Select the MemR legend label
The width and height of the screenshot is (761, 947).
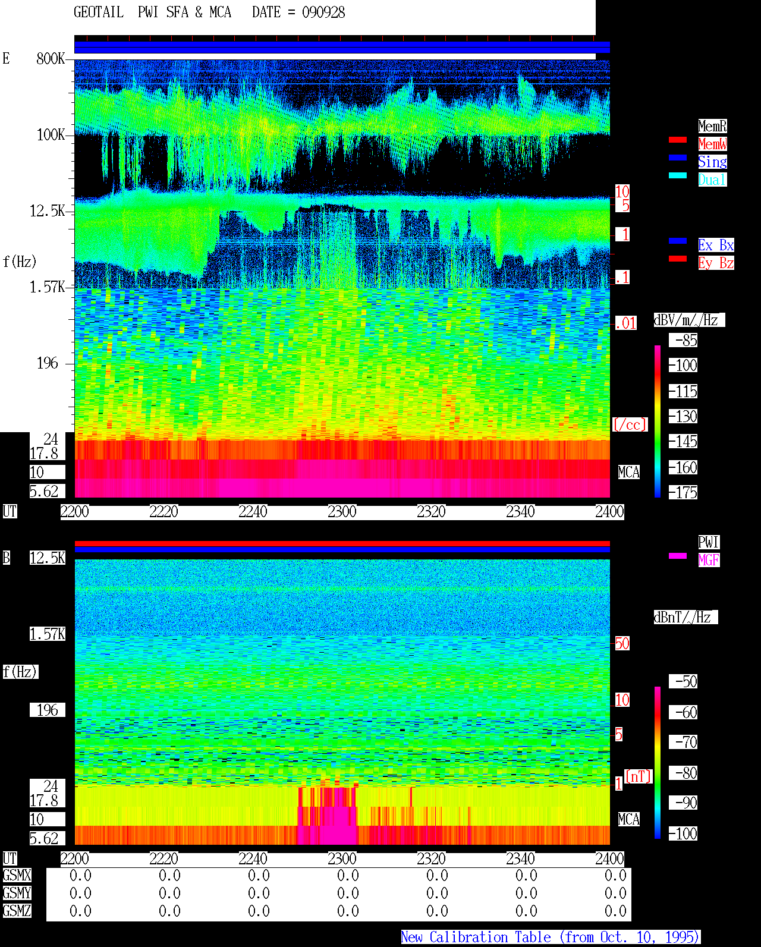[x=712, y=126]
